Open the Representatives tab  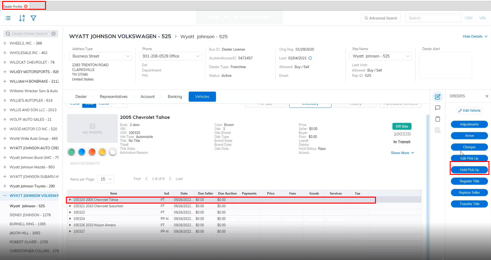pos(113,97)
